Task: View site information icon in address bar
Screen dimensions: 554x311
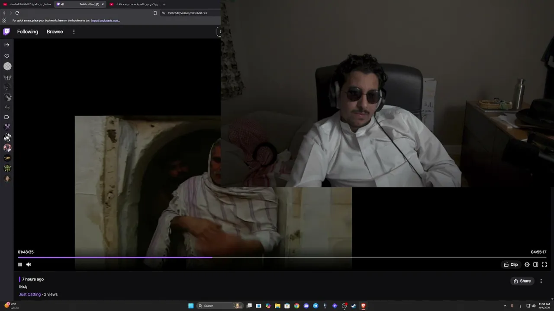Action: click(164, 13)
